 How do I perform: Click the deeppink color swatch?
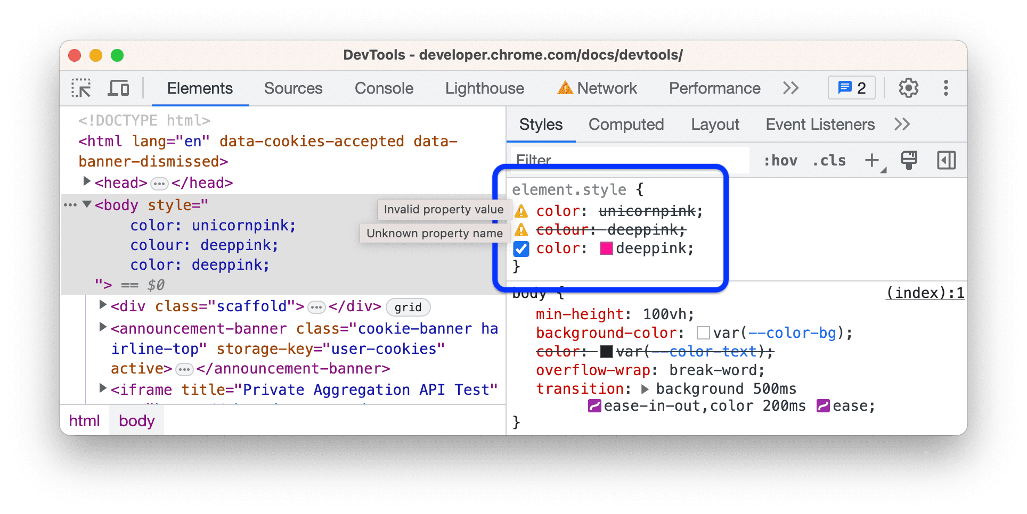coord(606,248)
